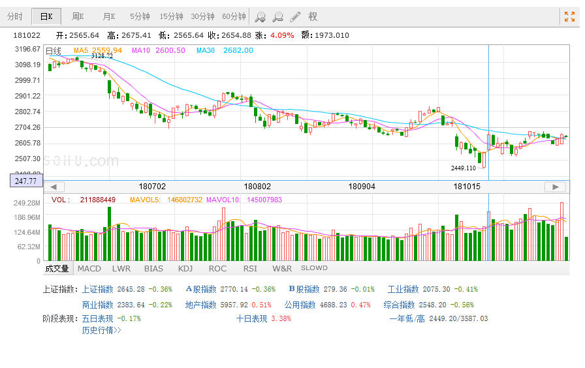The width and height of the screenshot is (585, 368).
Task: Click the 权 adjustment button
Action: click(313, 17)
